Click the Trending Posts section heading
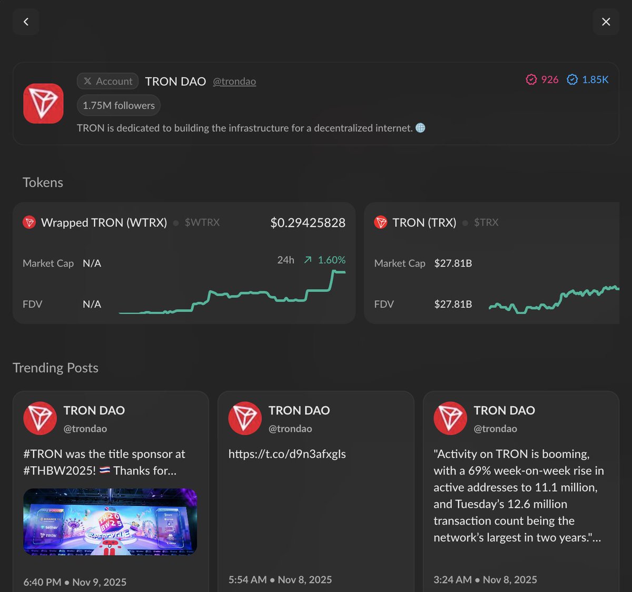This screenshot has height=592, width=632. [x=55, y=368]
